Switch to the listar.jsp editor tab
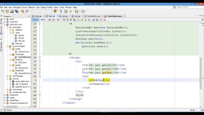This screenshot has width=204, height=115. click(52, 16)
